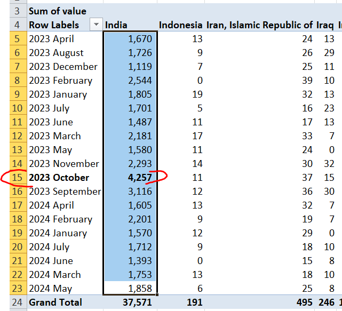Click the 2024 May row label

click(x=50, y=289)
